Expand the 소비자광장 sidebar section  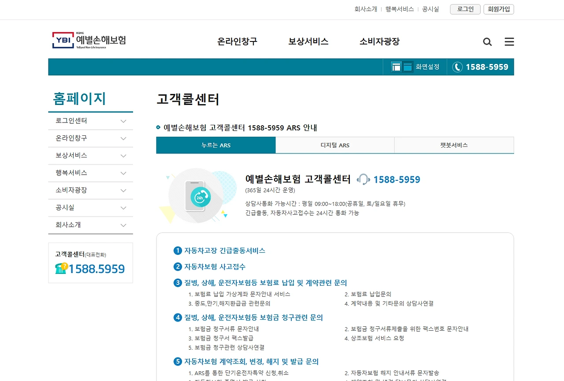click(91, 190)
